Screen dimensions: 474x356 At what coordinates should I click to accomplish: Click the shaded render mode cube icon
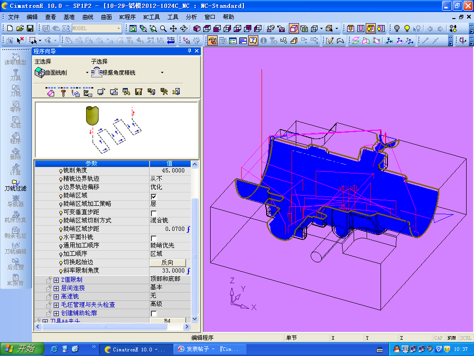[293, 28]
